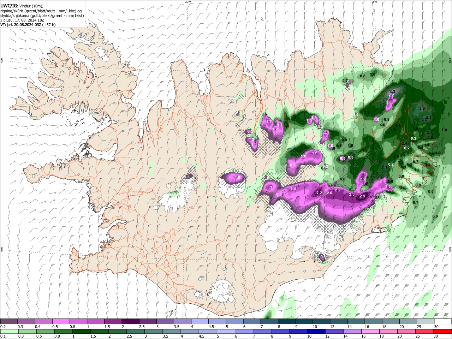
Task: Click the 20W longitude label on the top edge
Action: point(188,2)
